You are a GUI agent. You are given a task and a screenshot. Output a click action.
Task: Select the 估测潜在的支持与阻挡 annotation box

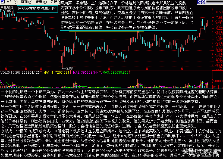(37, 9)
